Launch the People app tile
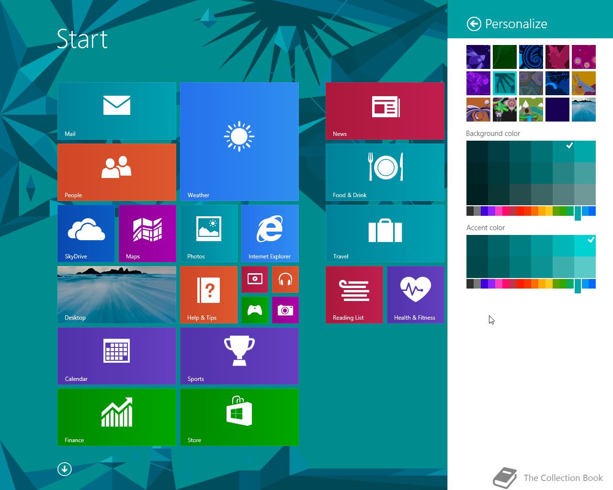Image resolution: width=613 pixels, height=490 pixels. 117,172
